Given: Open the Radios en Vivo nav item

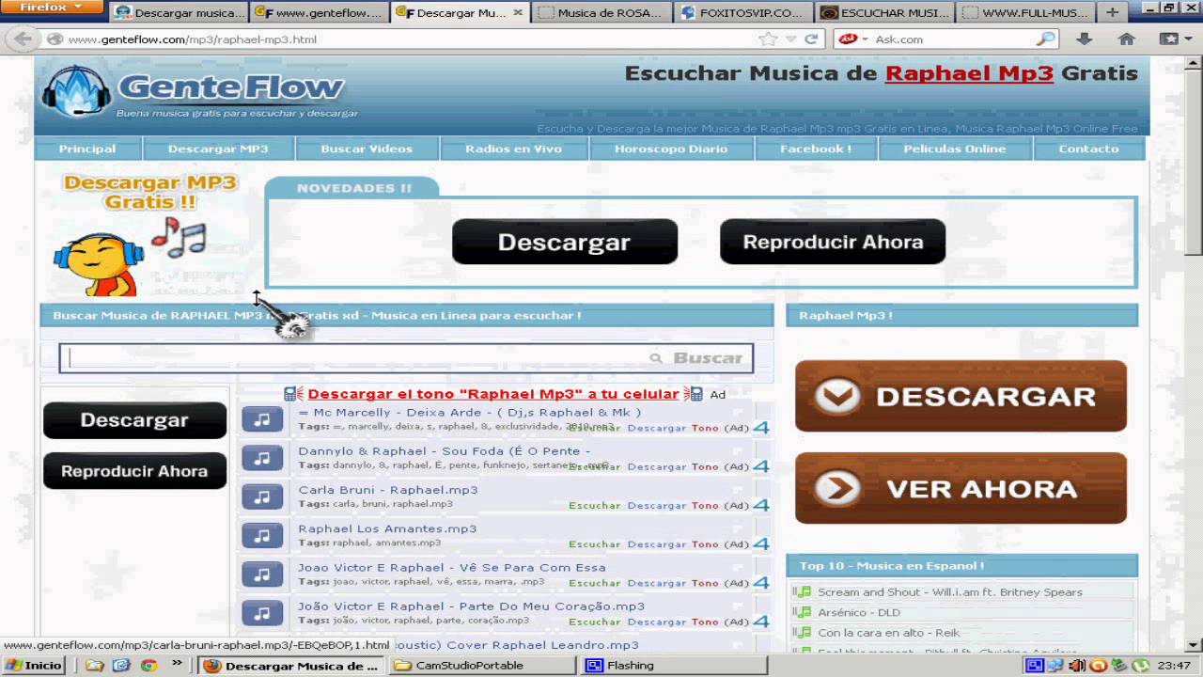Looking at the screenshot, I should (513, 149).
